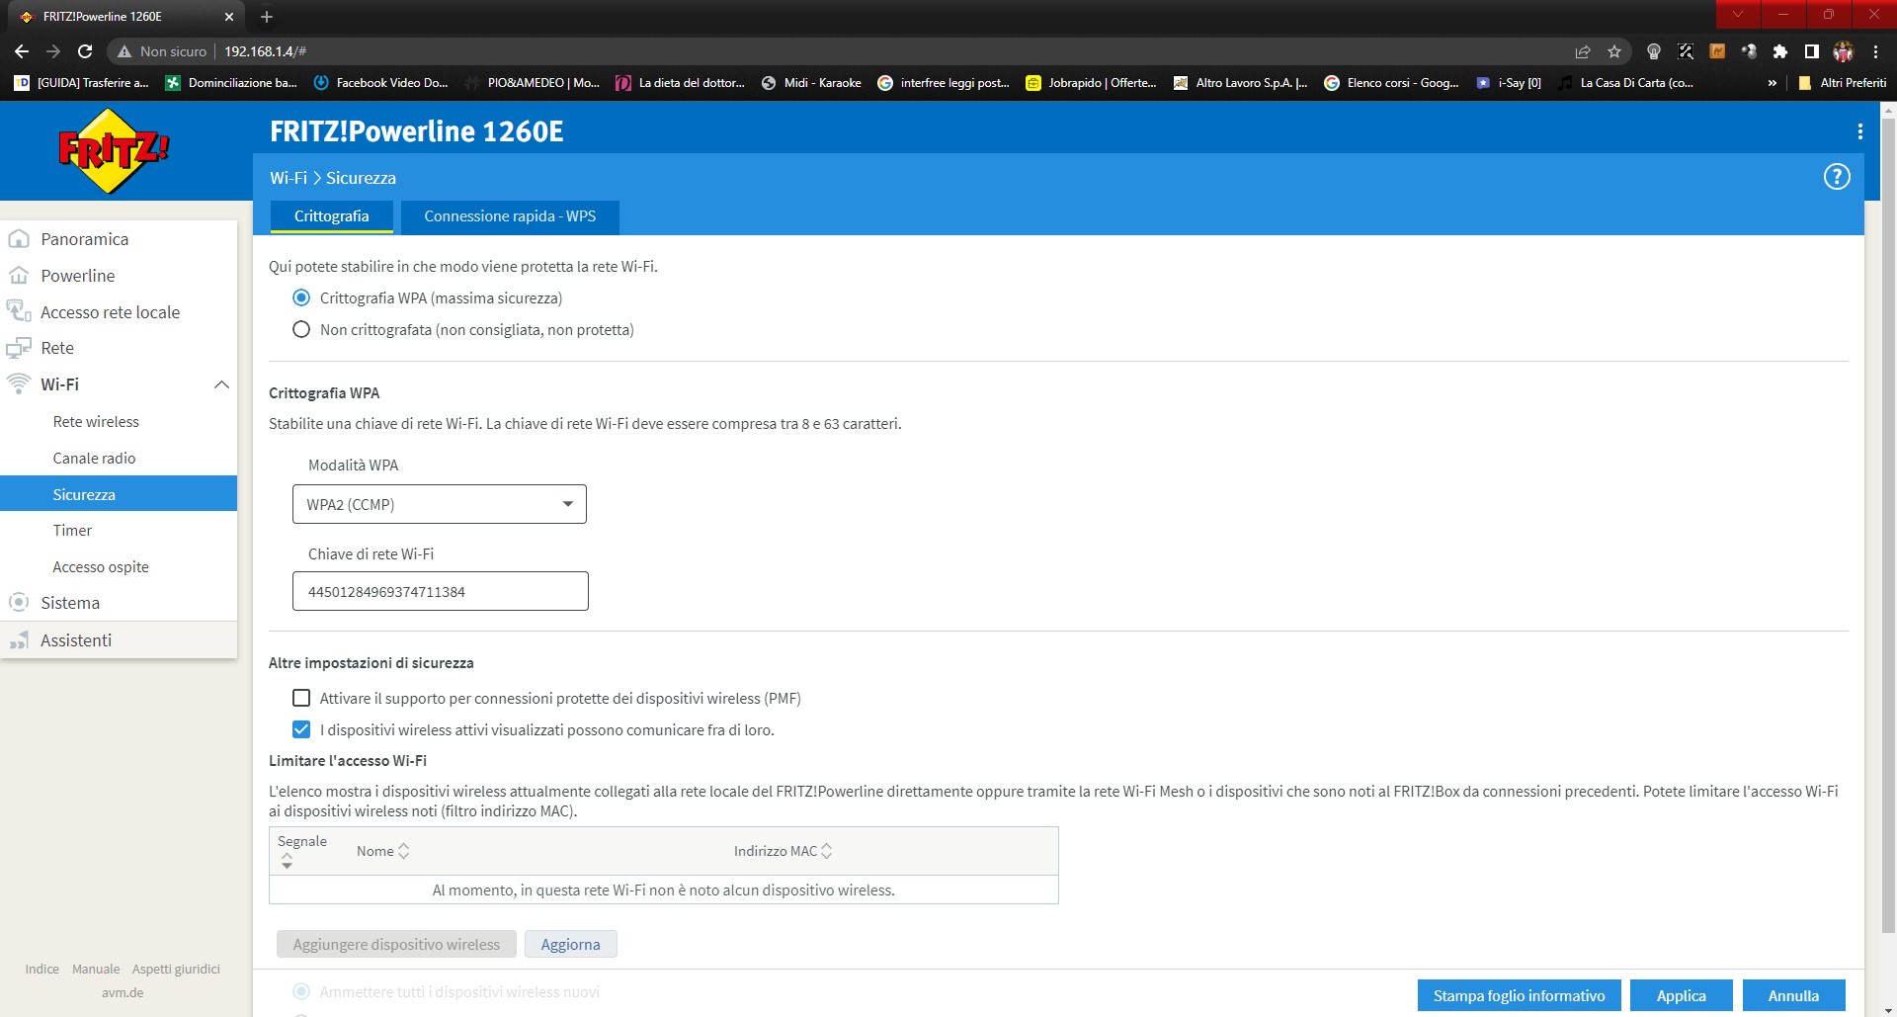Click the 'Non sicuro' warning icon
The height and width of the screenshot is (1017, 1897).
pos(124,51)
